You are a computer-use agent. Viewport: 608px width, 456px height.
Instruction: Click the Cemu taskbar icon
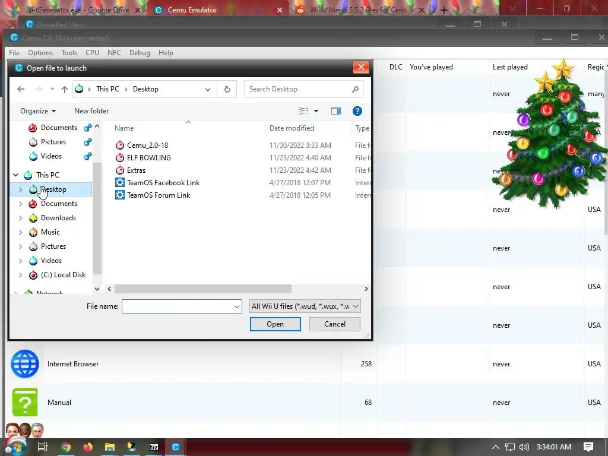[x=176, y=447]
